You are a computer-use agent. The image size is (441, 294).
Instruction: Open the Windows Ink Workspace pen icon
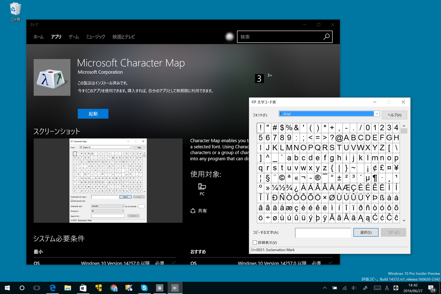pyautogui.click(x=366, y=288)
